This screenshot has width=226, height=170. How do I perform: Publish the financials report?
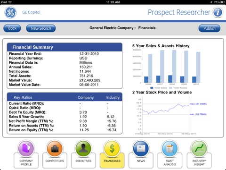tap(210, 28)
